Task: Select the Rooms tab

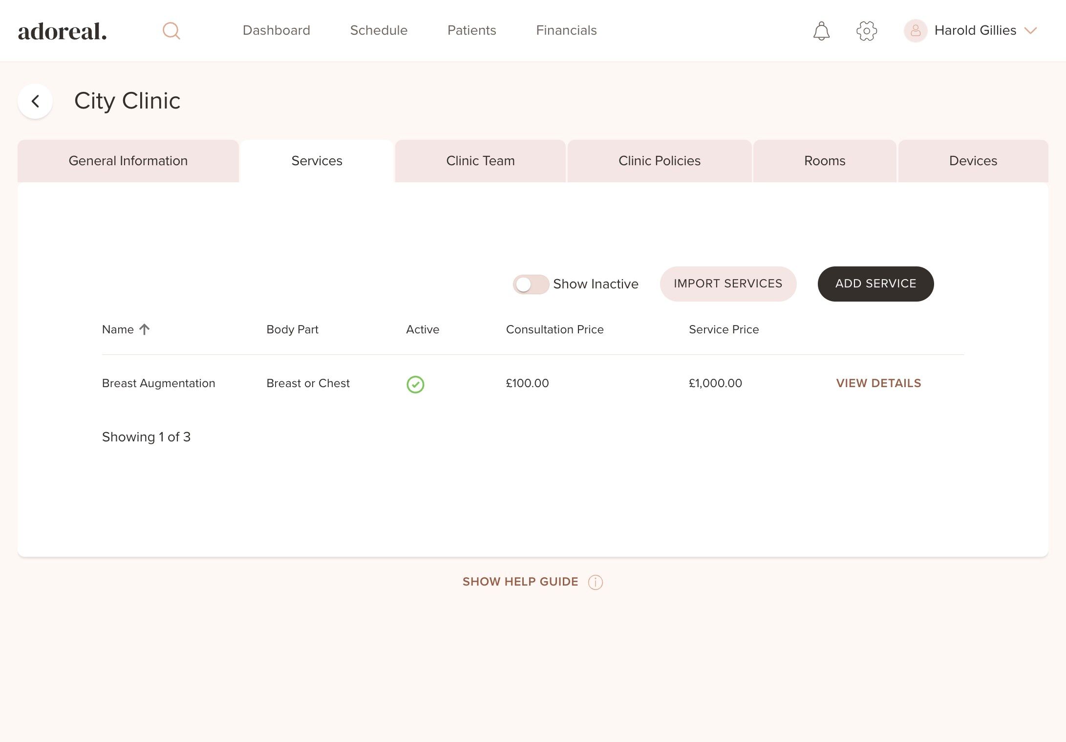Action: (824, 161)
